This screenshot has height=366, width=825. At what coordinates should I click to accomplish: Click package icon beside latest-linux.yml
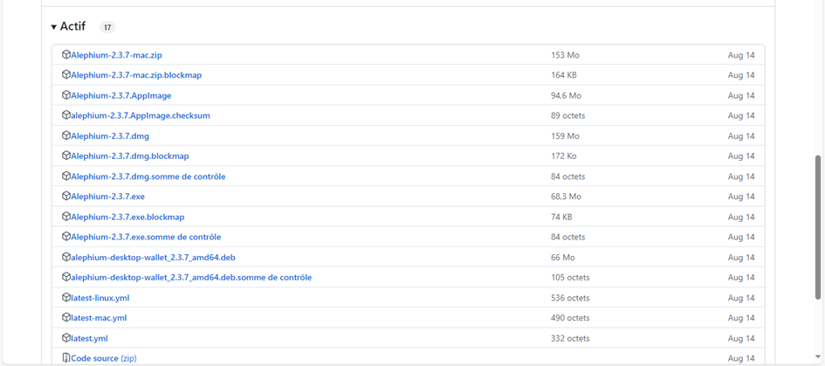(66, 298)
